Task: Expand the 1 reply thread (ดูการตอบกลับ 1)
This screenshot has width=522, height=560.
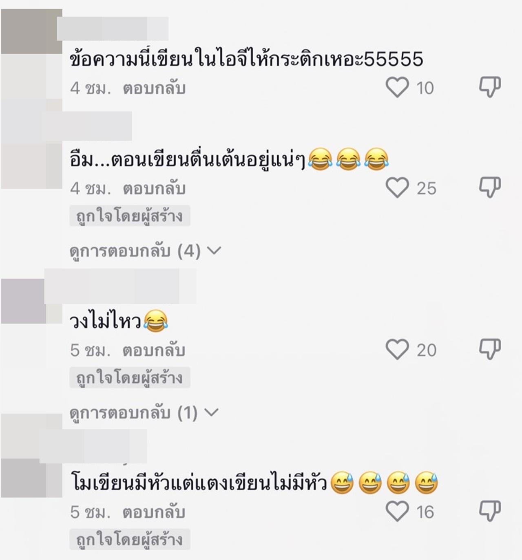Action: 133,413
